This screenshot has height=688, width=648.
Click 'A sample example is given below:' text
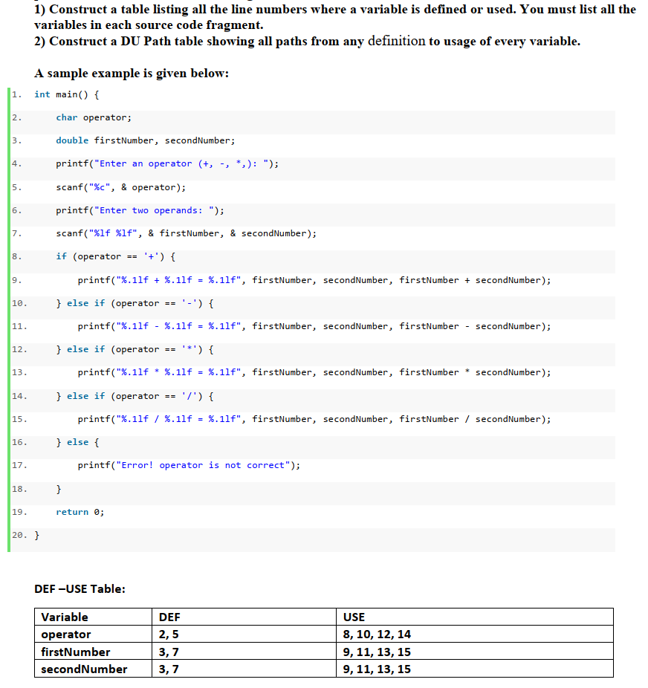(132, 74)
